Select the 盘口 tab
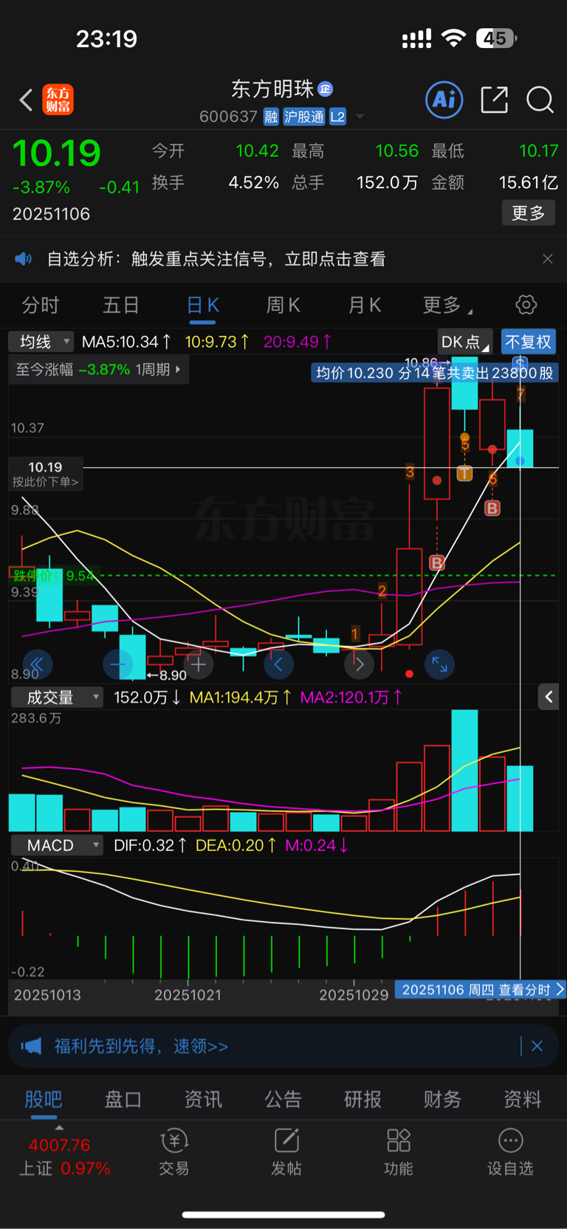 (123, 1099)
